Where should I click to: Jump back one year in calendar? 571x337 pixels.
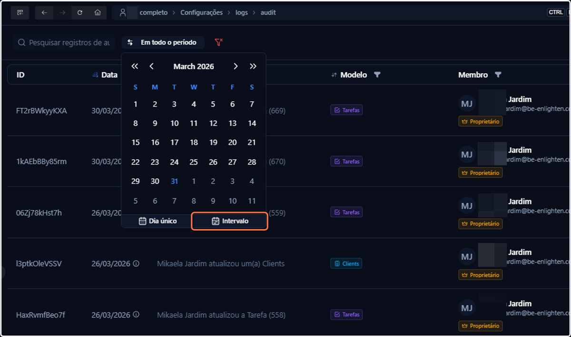point(135,67)
